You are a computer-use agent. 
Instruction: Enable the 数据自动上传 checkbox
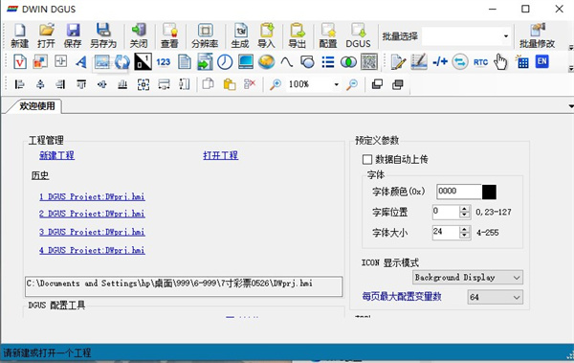tap(366, 160)
